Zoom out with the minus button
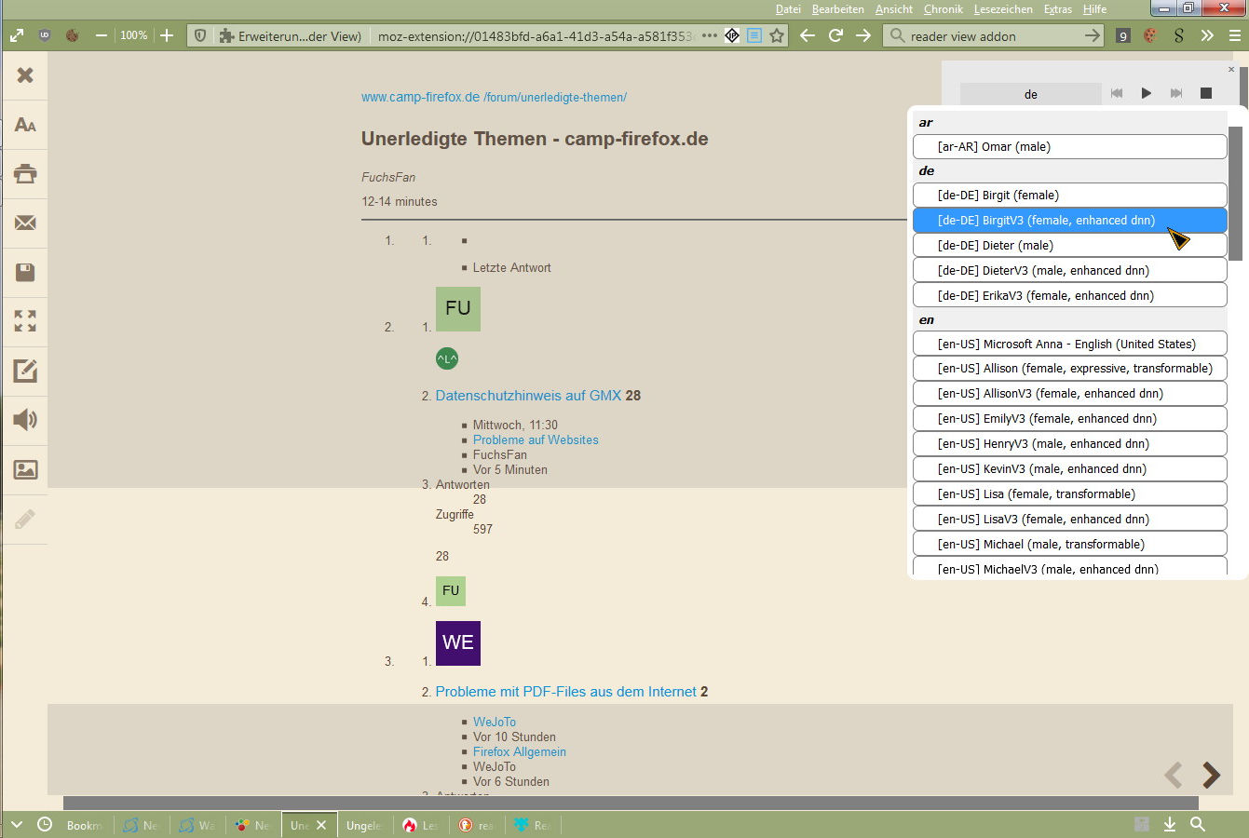 (x=102, y=35)
